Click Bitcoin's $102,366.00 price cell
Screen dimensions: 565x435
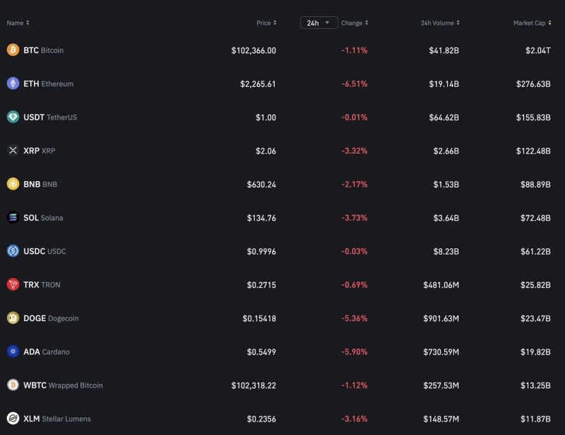254,50
